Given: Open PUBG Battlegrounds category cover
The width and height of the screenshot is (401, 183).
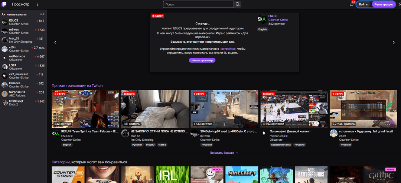Looking at the screenshot, I should click(x=311, y=175).
